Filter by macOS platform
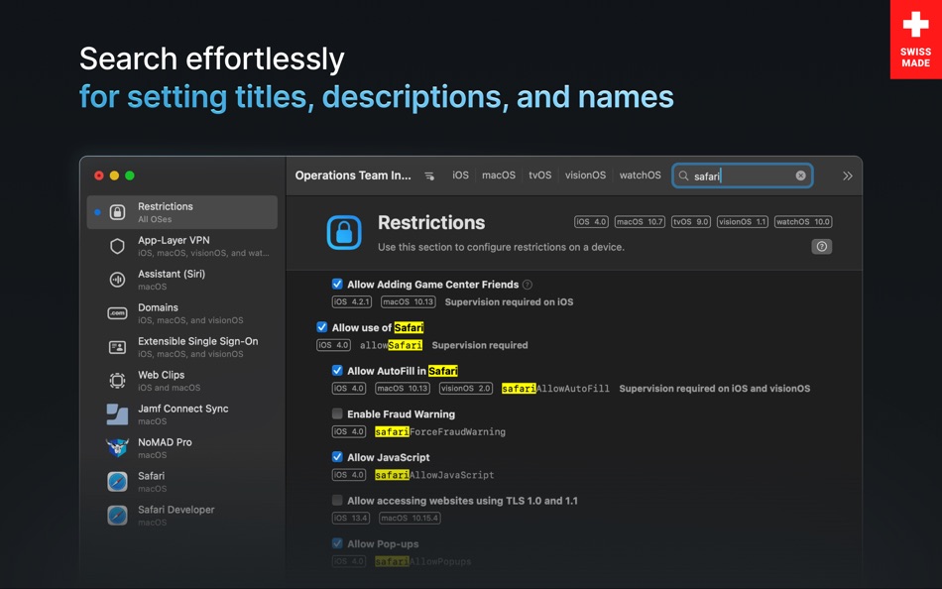 (499, 175)
